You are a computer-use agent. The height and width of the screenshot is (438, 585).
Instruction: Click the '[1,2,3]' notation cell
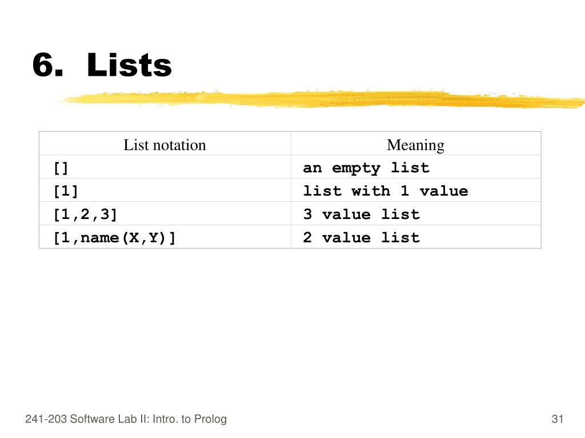[x=165, y=214]
